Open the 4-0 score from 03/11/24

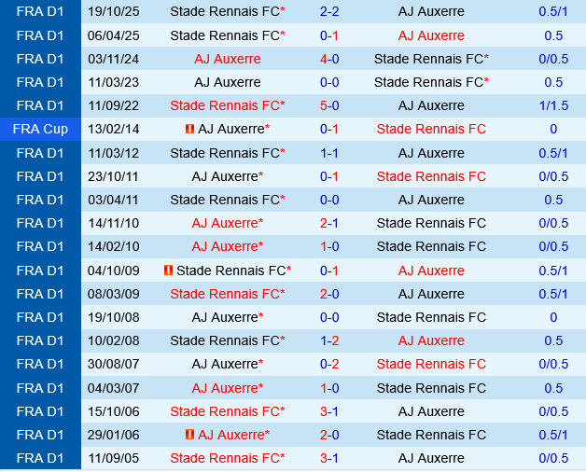[x=329, y=59]
